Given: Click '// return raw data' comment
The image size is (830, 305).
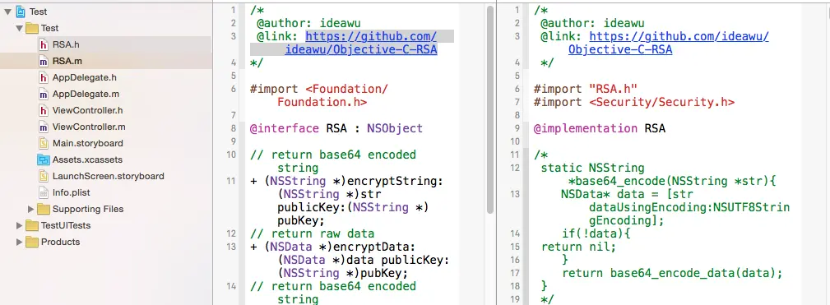Looking at the screenshot, I should pyautogui.click(x=312, y=233).
